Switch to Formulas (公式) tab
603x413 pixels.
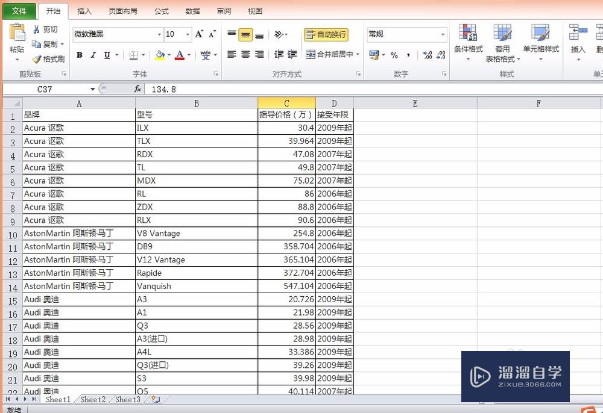click(x=161, y=11)
